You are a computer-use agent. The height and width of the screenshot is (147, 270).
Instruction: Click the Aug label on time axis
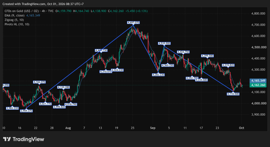click(x=68, y=128)
